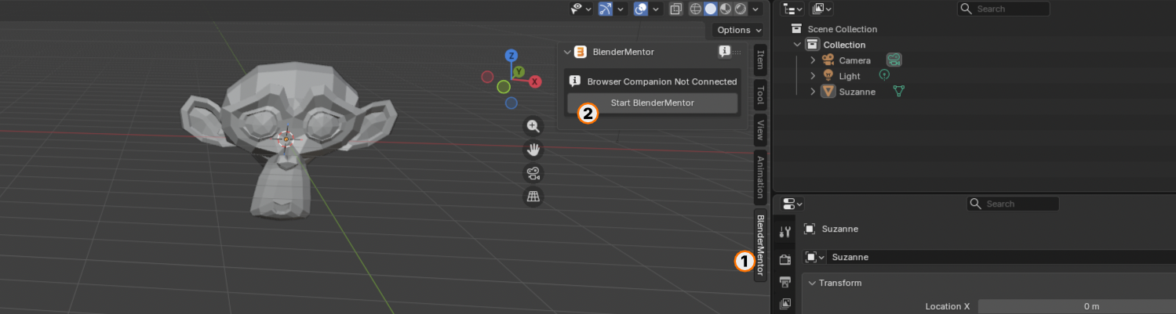Collapse the Transform panel
The height and width of the screenshot is (314, 1176).
[813, 283]
